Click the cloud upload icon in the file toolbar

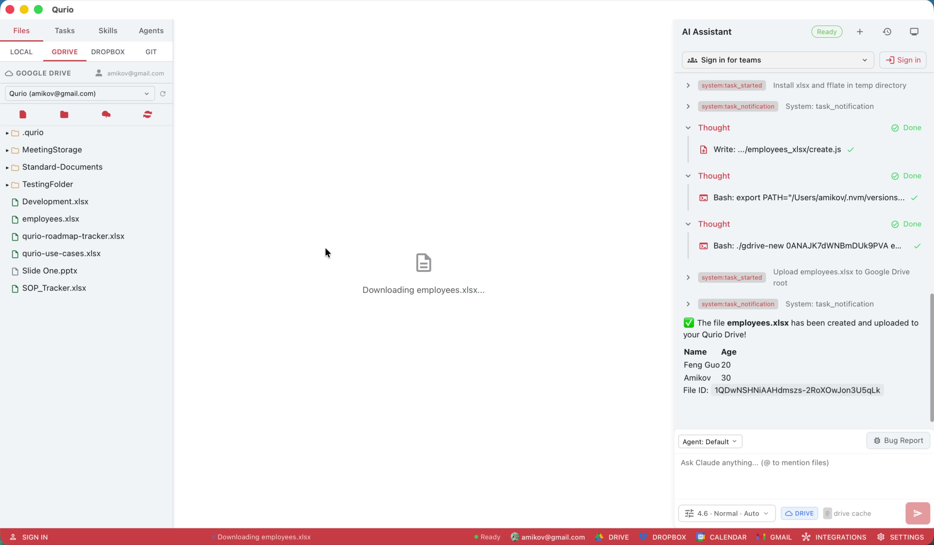coord(106,115)
